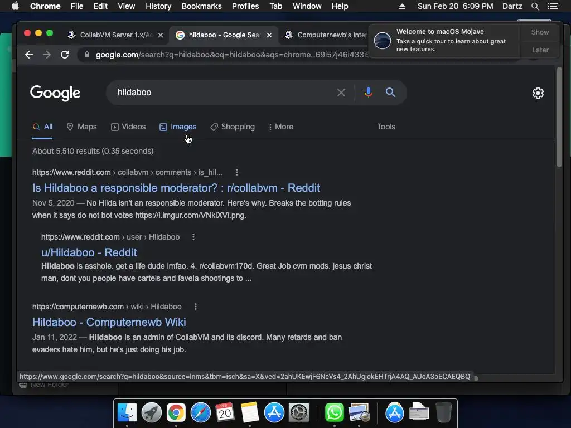The width and height of the screenshot is (571, 428).
Task: Switch to Shopping results
Action: coord(233,127)
